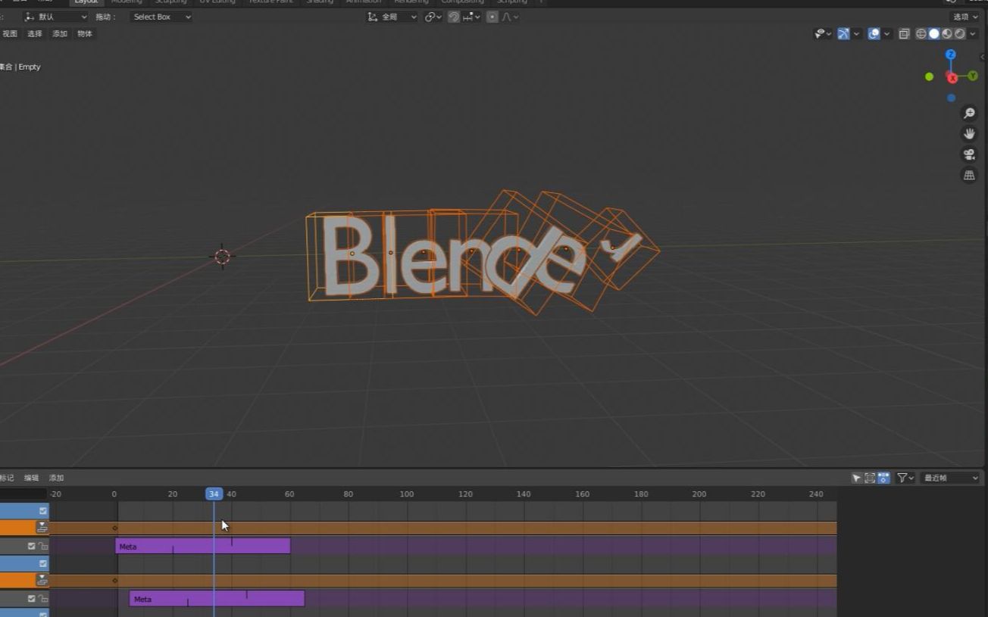Select solid viewport shading
Viewport: 988px width, 617px height.
[x=934, y=34]
